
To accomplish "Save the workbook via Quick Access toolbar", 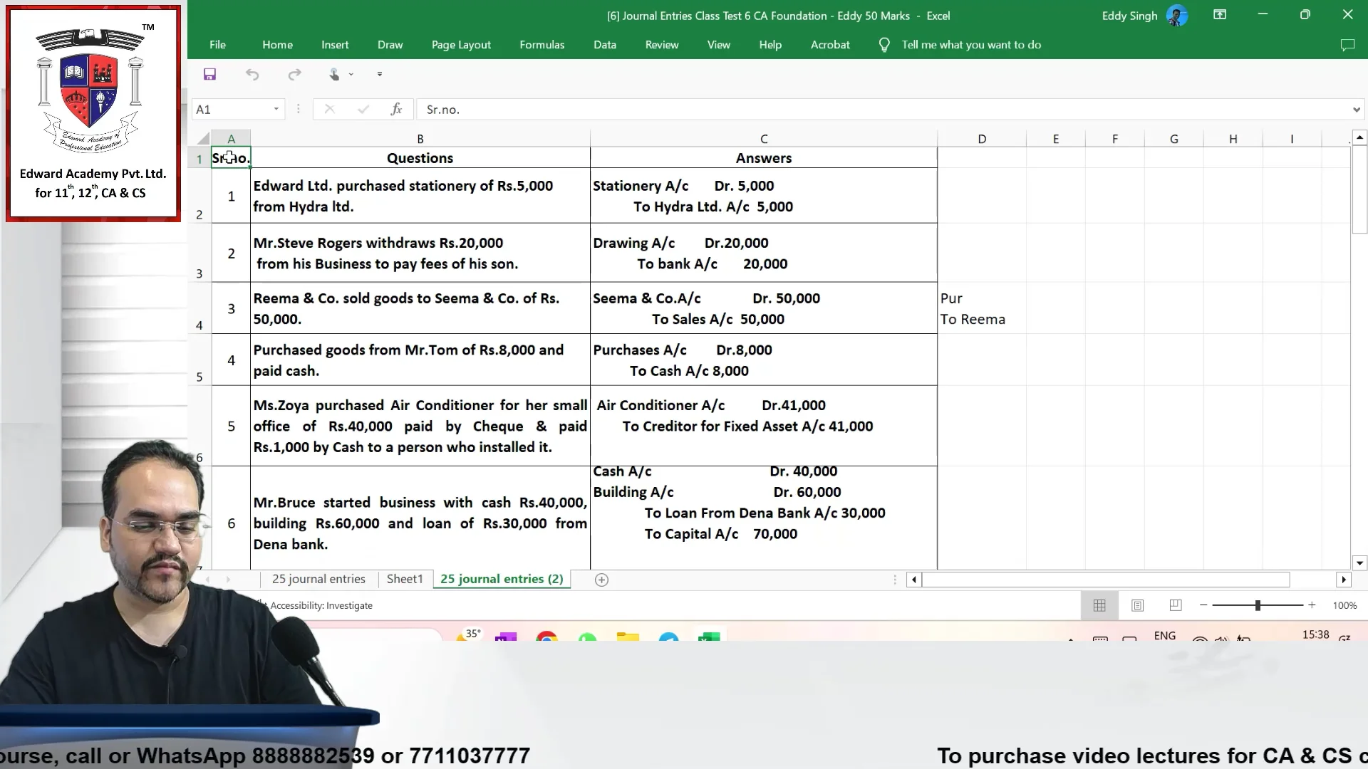I will click(209, 74).
